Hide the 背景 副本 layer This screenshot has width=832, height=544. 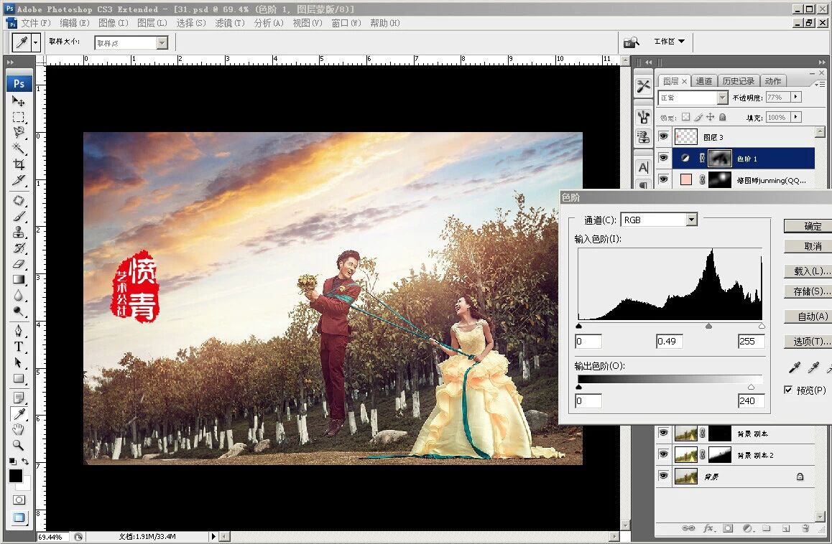663,433
